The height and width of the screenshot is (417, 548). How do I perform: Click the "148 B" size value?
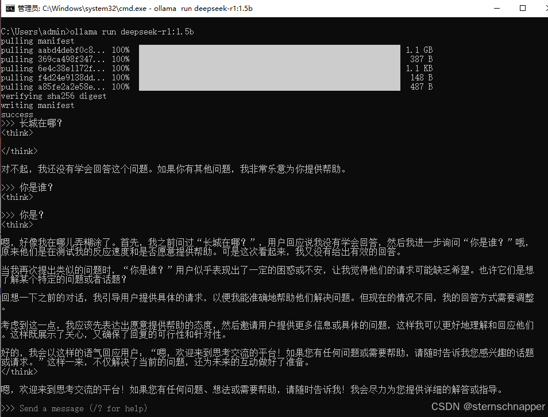[421, 77]
